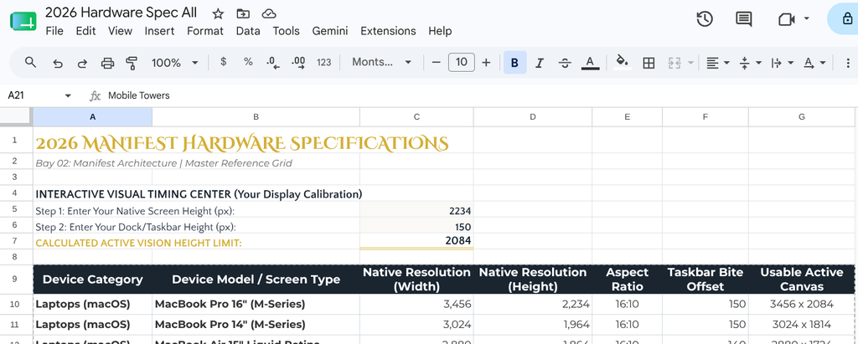The height and width of the screenshot is (344, 858).
Task: Open vertical align dropdown
Action: [750, 63]
